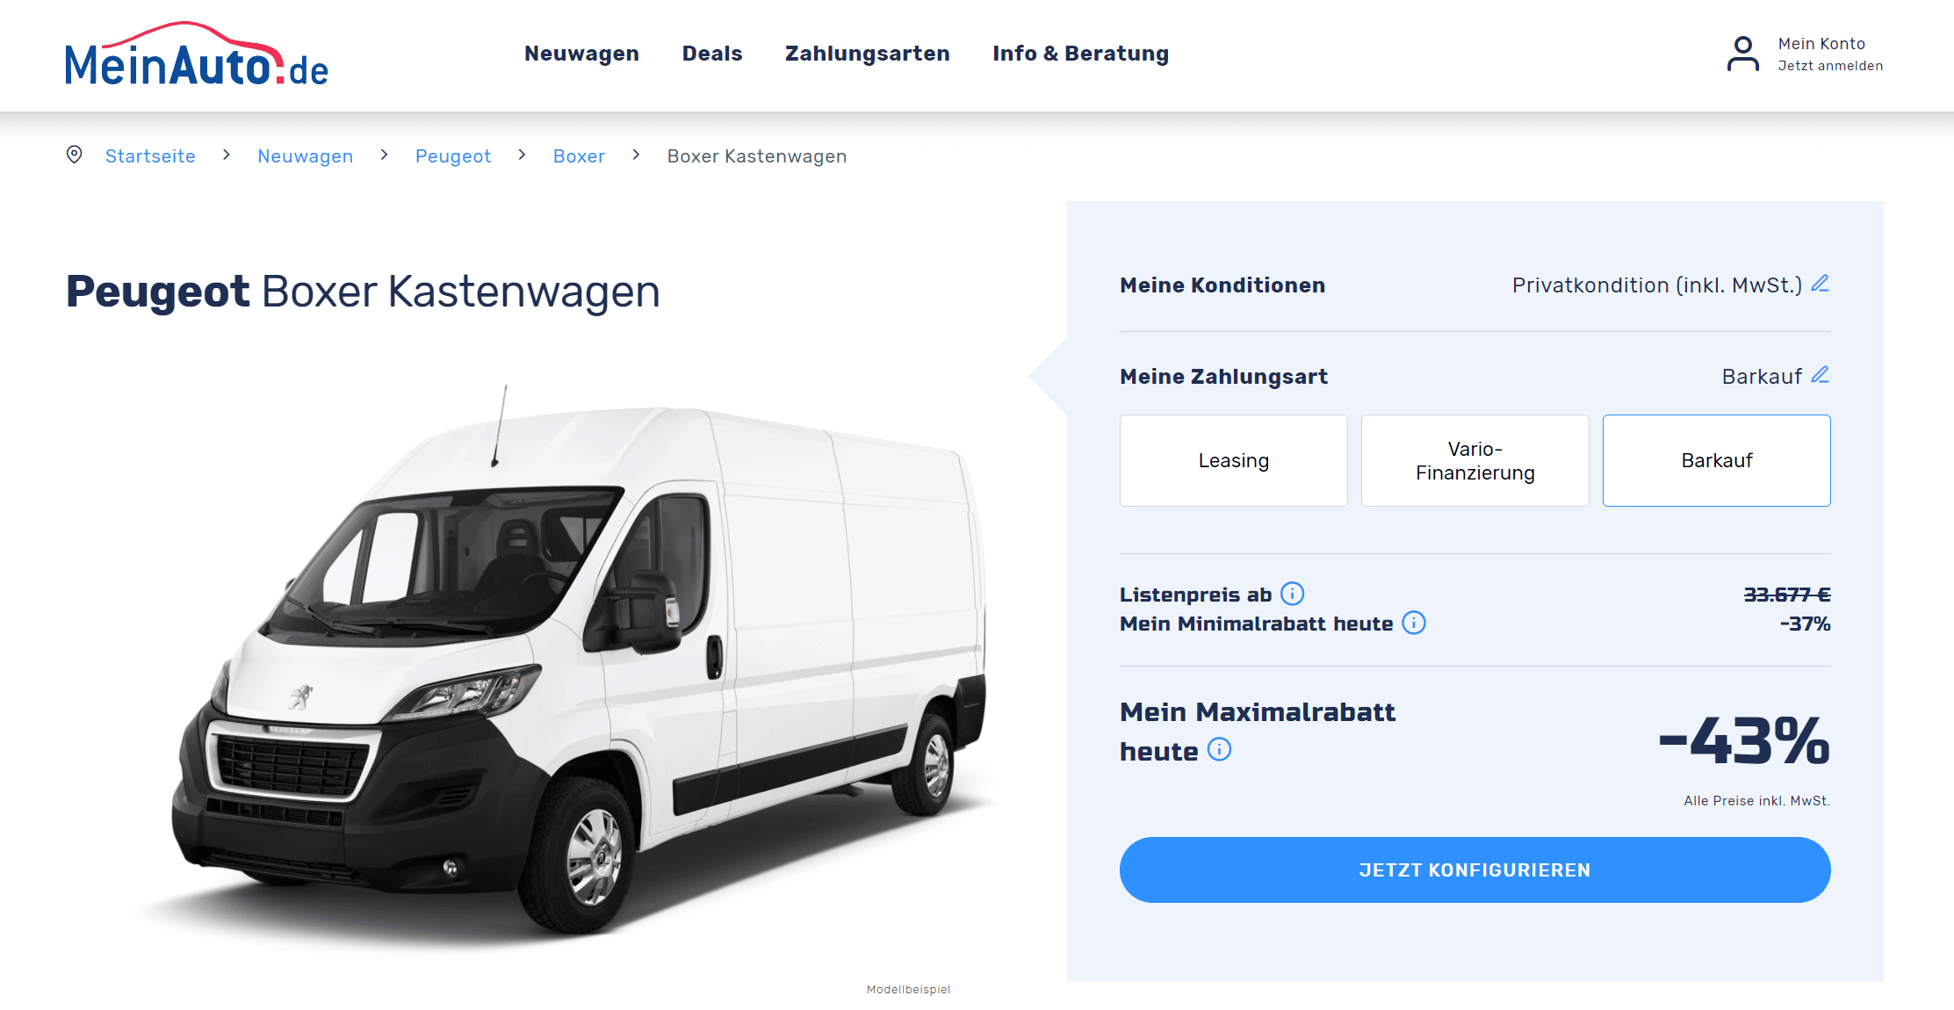Click Jetzt anmelden link

pyautogui.click(x=1830, y=66)
